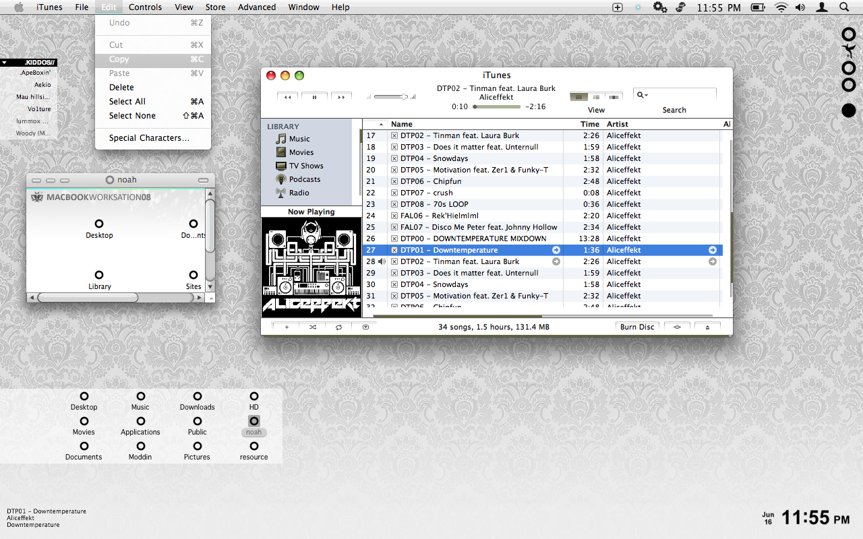Open Pictures from desktop shortcut grid

(x=197, y=451)
